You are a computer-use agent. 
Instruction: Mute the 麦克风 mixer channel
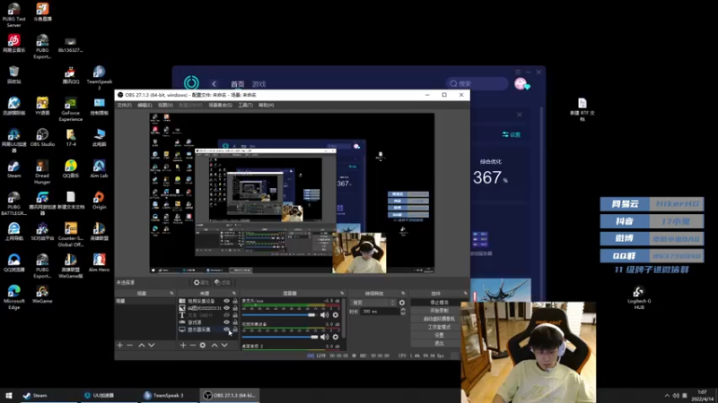(x=325, y=315)
